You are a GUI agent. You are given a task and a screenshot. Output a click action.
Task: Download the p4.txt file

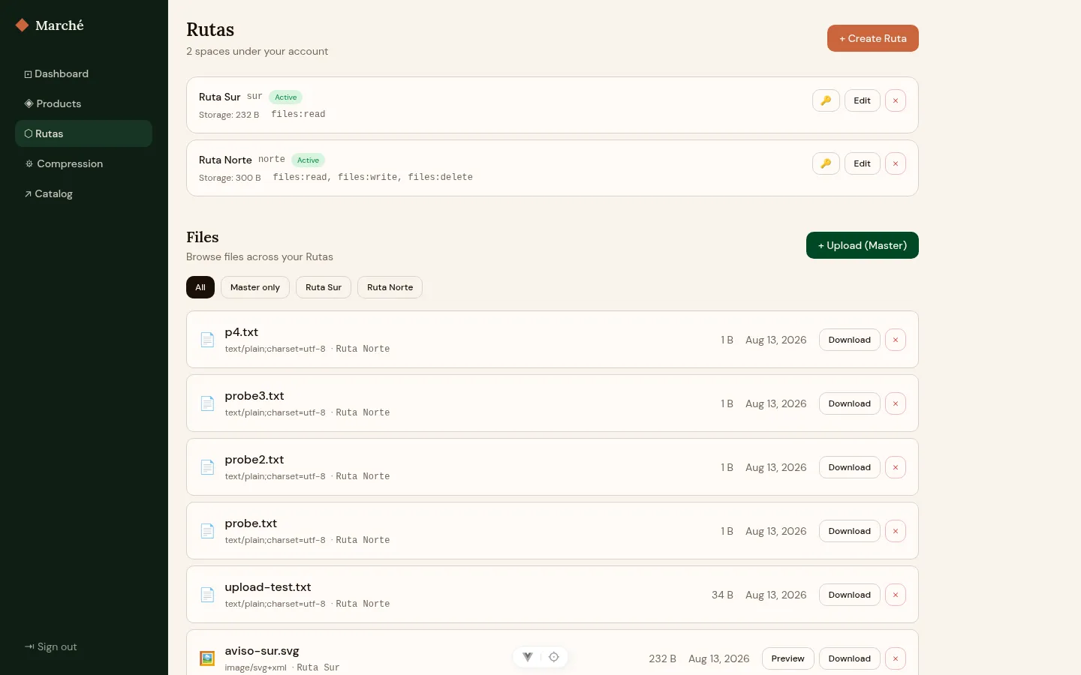850,340
